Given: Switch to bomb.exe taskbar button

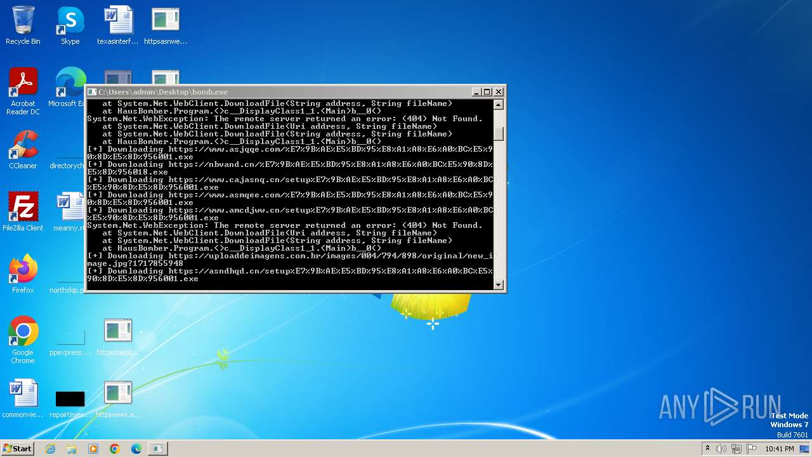Looking at the screenshot, I should click(x=157, y=449).
